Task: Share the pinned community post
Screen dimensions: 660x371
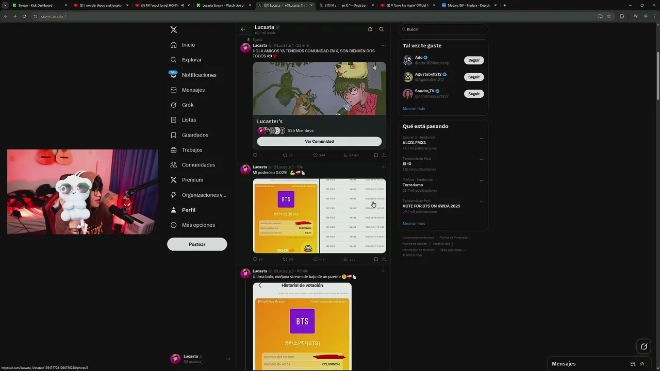Action: pos(384,155)
